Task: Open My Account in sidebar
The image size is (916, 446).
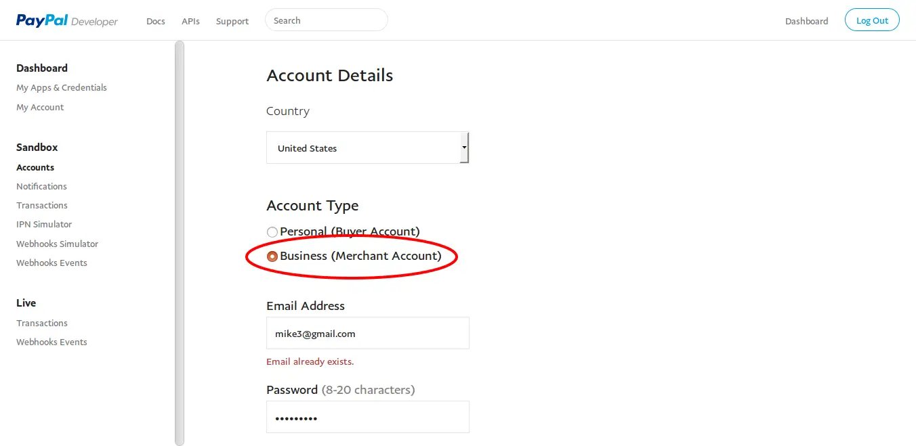Action: tap(40, 107)
